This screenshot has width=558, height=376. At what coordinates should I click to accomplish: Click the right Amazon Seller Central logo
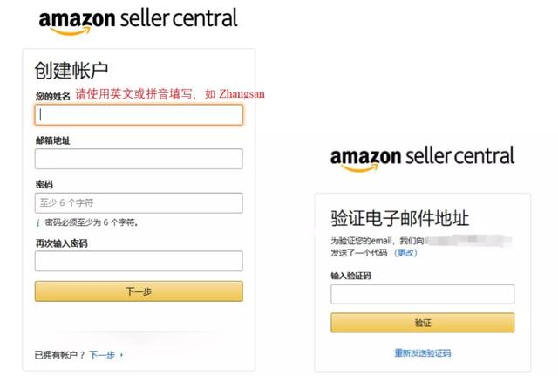(422, 158)
